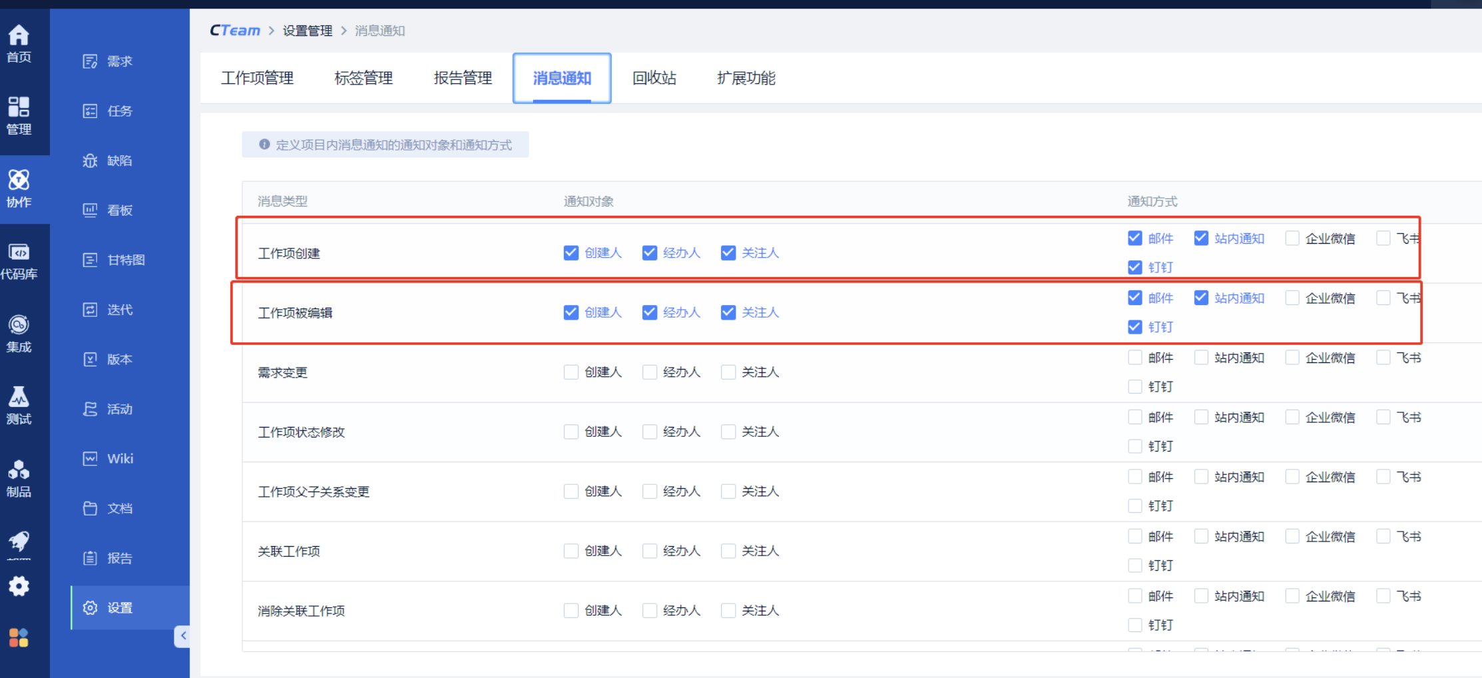
Task: Collapse the sidebar with arrow button
Action: [x=182, y=636]
